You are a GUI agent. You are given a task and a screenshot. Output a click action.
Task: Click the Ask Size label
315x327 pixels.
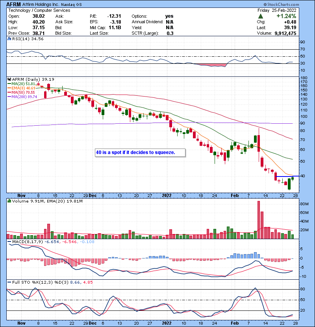pyautogui.click(x=64, y=22)
